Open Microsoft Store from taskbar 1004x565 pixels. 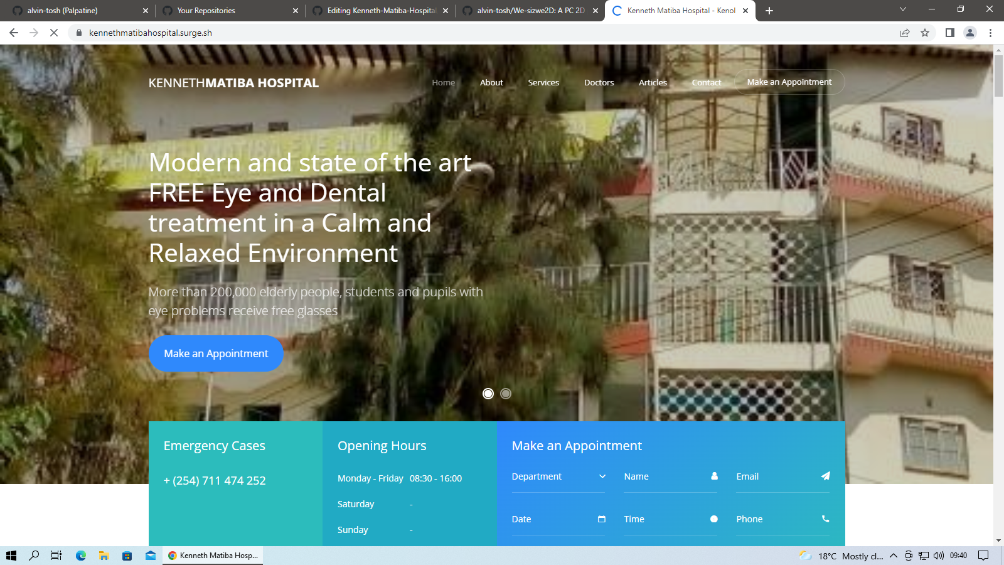pyautogui.click(x=127, y=556)
